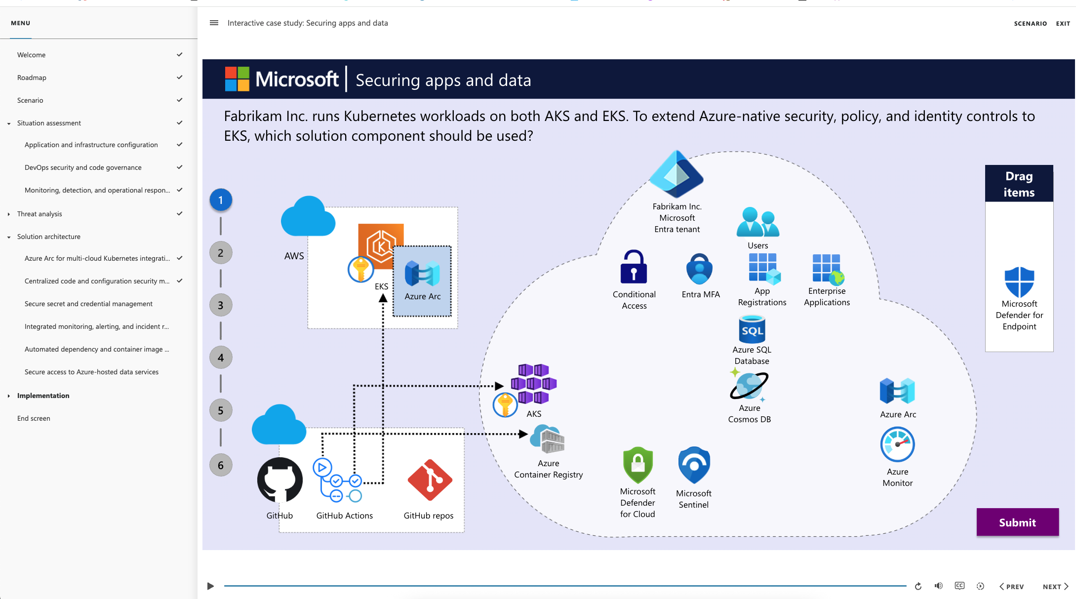Click the Azure Arc icon in AWS box
Image resolution: width=1076 pixels, height=599 pixels.
pyautogui.click(x=422, y=274)
